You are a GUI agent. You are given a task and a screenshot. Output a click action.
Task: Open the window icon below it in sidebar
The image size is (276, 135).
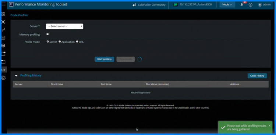click(x=3, y=61)
